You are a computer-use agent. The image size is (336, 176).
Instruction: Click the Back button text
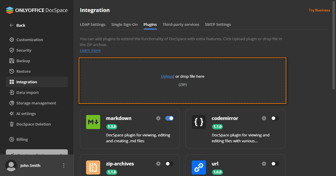[x=21, y=25]
